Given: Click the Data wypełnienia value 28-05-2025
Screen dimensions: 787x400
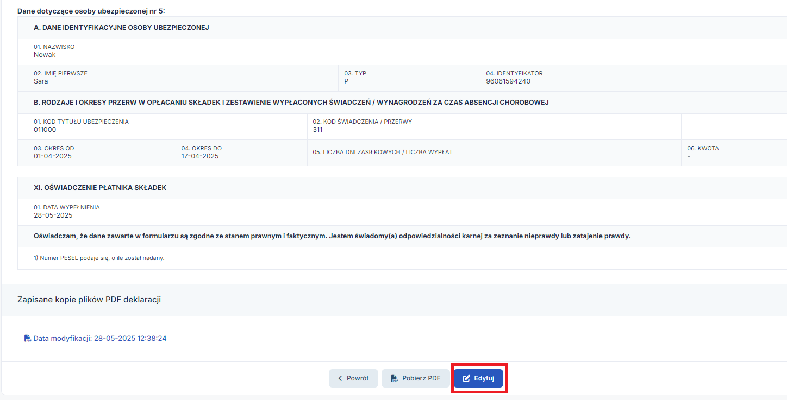Looking at the screenshot, I should pos(53,215).
